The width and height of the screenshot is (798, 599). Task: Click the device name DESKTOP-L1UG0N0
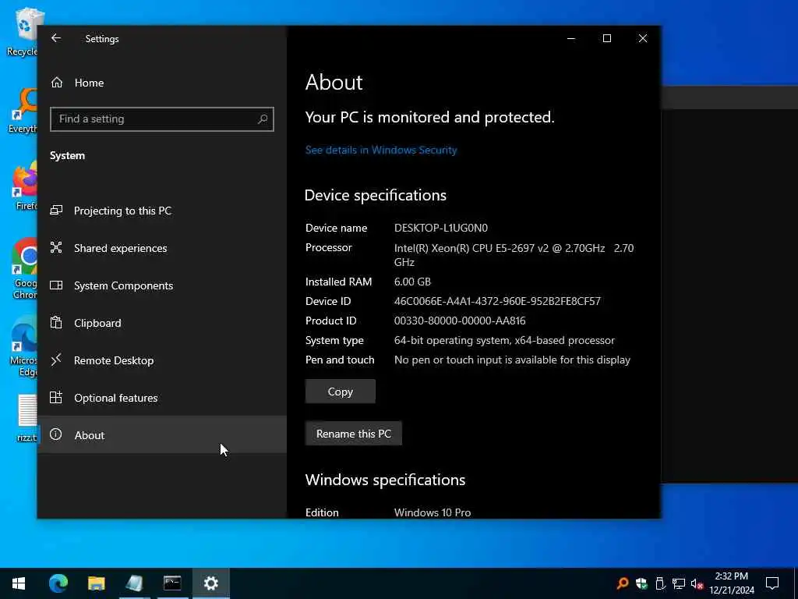tap(441, 228)
